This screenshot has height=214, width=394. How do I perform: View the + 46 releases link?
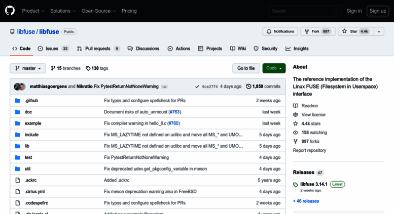click(x=306, y=201)
